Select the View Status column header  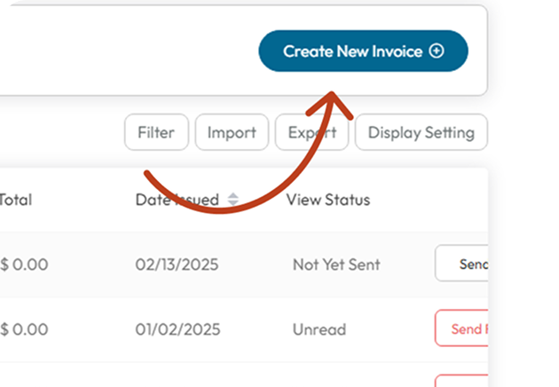pyautogui.click(x=327, y=200)
